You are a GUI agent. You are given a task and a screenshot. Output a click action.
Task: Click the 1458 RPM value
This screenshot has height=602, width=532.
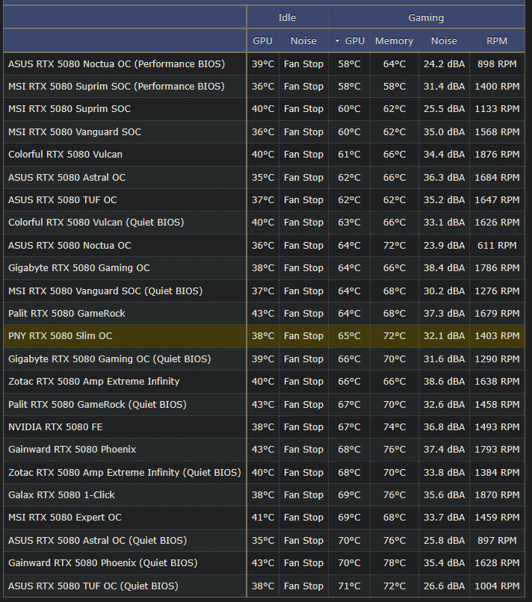click(497, 404)
